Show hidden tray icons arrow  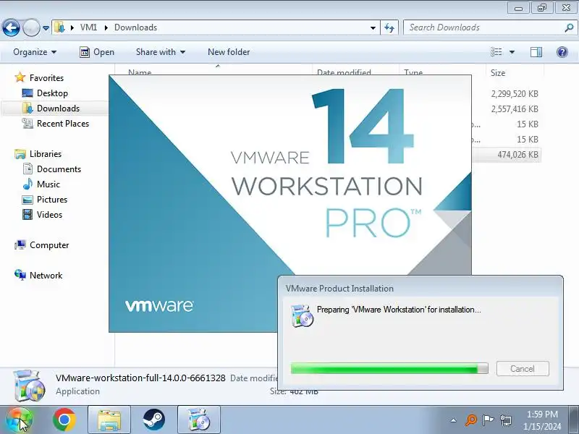coord(454,420)
